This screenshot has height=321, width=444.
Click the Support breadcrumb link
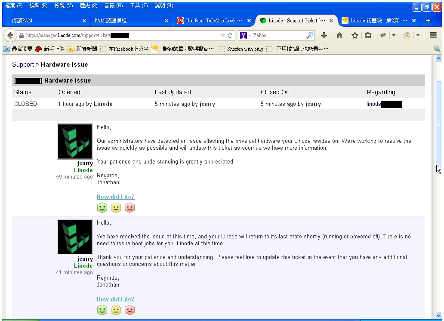(23, 65)
